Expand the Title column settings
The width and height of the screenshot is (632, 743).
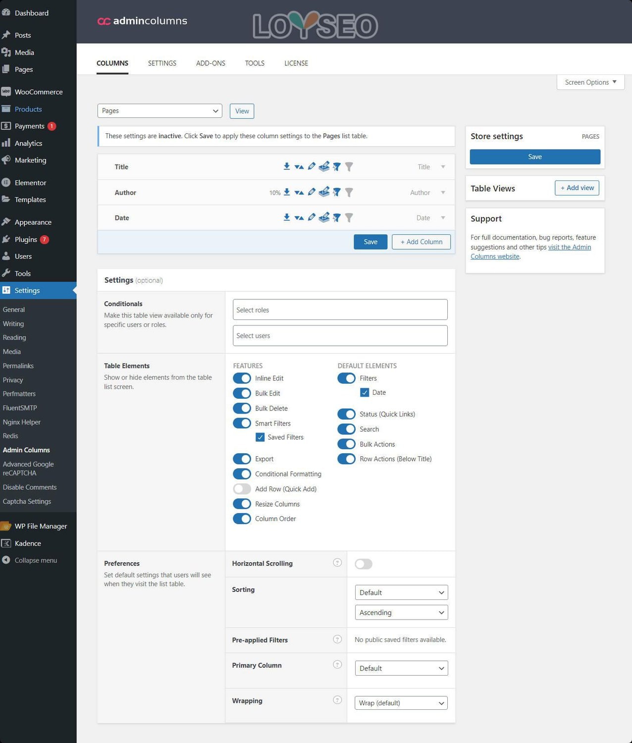pyautogui.click(x=443, y=167)
